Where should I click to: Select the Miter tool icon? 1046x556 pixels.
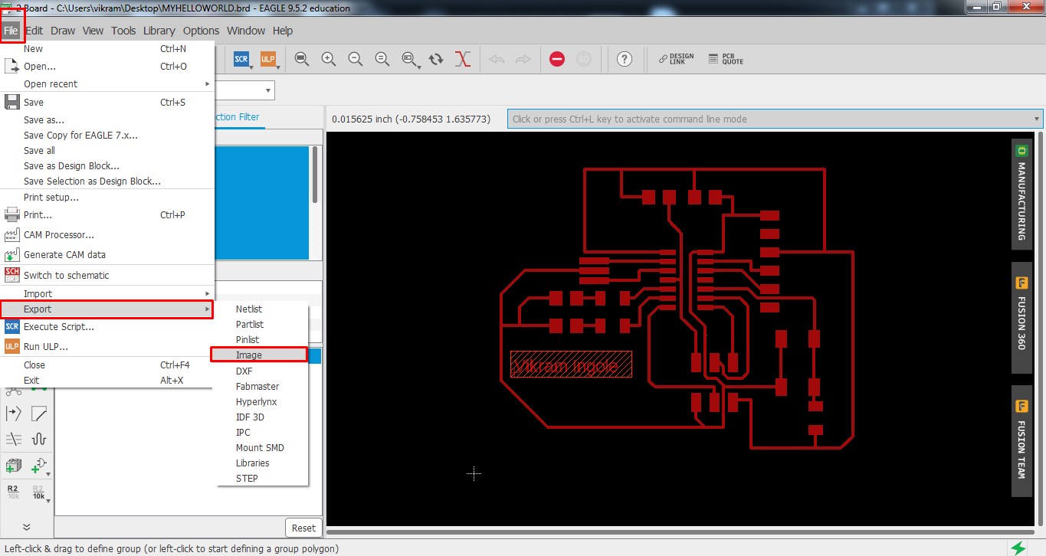[39, 414]
